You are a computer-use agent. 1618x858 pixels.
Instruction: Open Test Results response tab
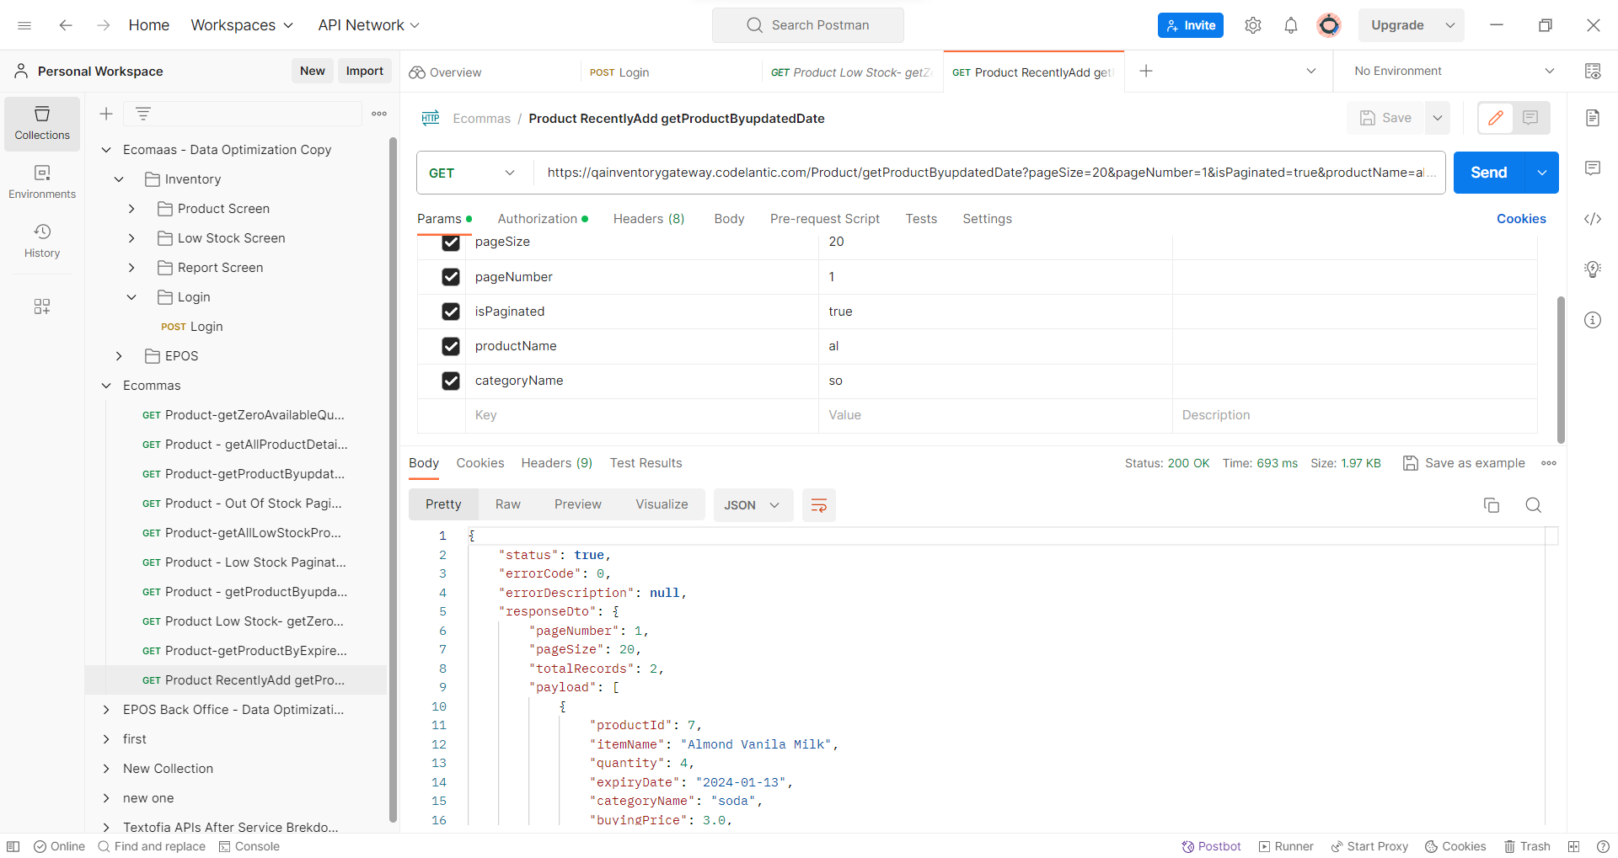[646, 463]
